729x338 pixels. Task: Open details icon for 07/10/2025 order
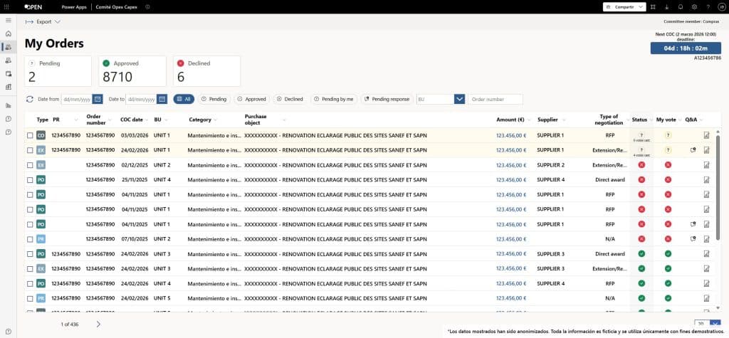[x=707, y=239]
